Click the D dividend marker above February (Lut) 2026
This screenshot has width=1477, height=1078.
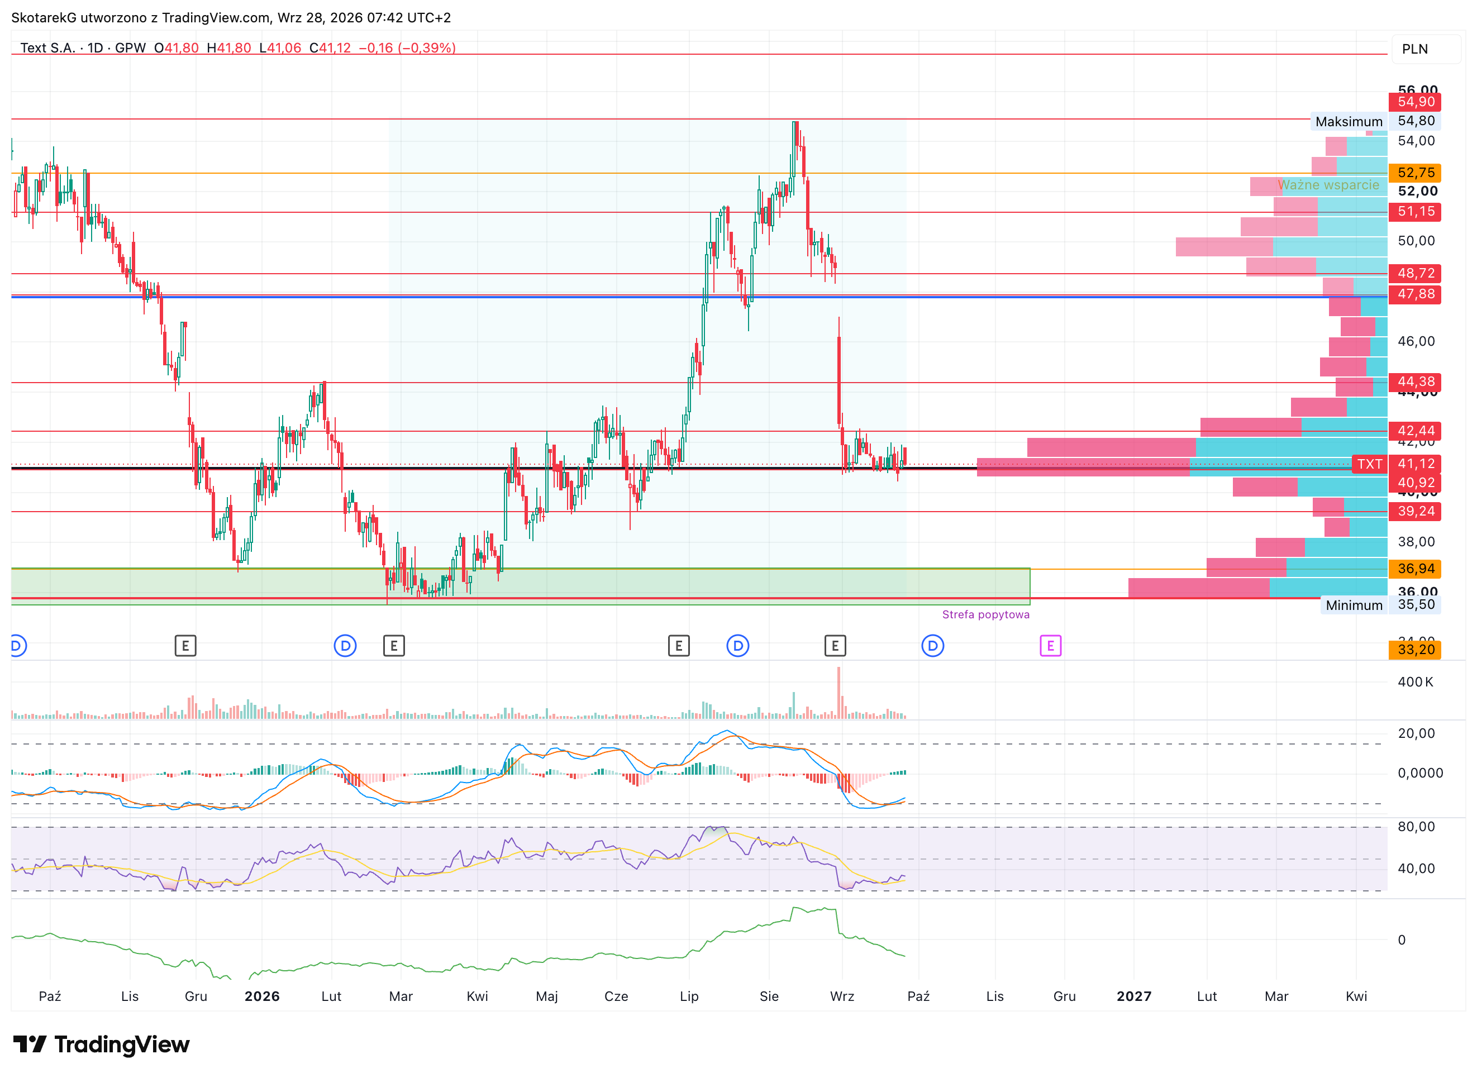[345, 646]
